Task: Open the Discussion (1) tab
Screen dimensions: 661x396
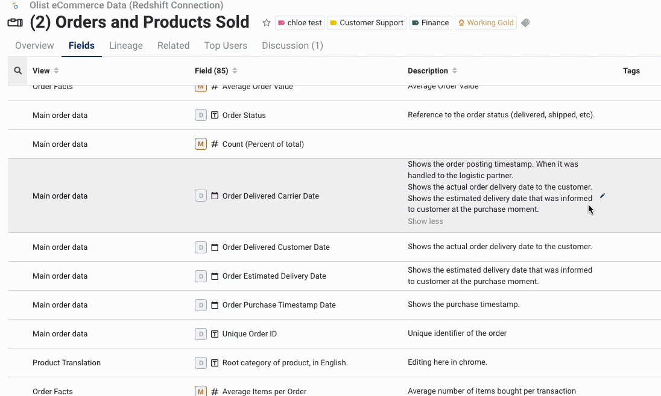Action: coord(293,46)
